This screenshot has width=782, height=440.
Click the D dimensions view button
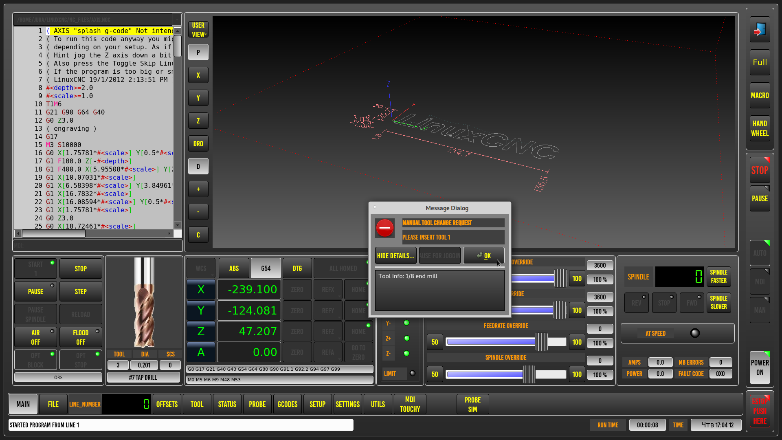click(x=198, y=167)
